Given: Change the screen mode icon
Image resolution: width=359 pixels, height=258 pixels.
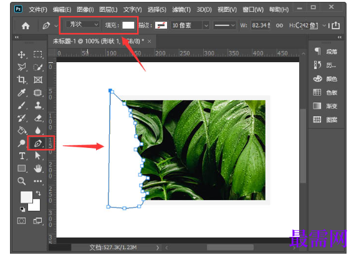Looking at the screenshot, I should point(37,221).
